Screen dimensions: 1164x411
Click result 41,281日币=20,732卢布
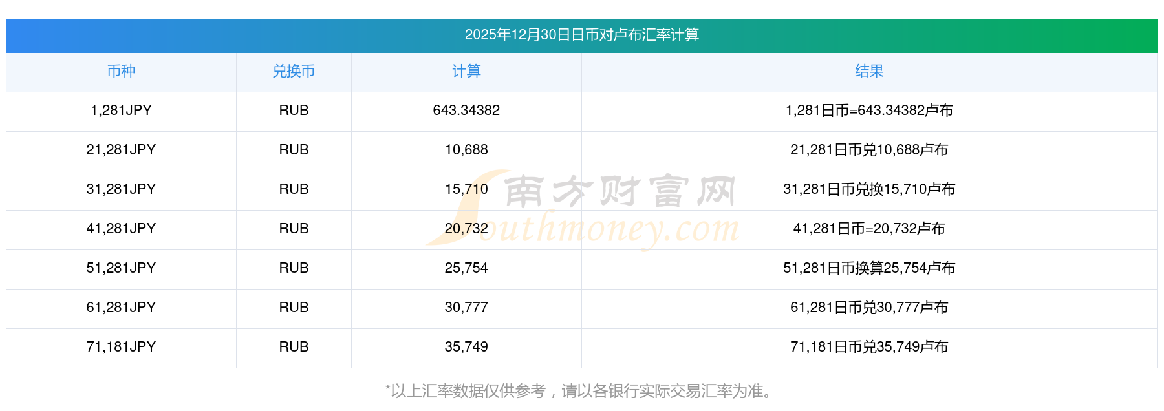coord(869,229)
